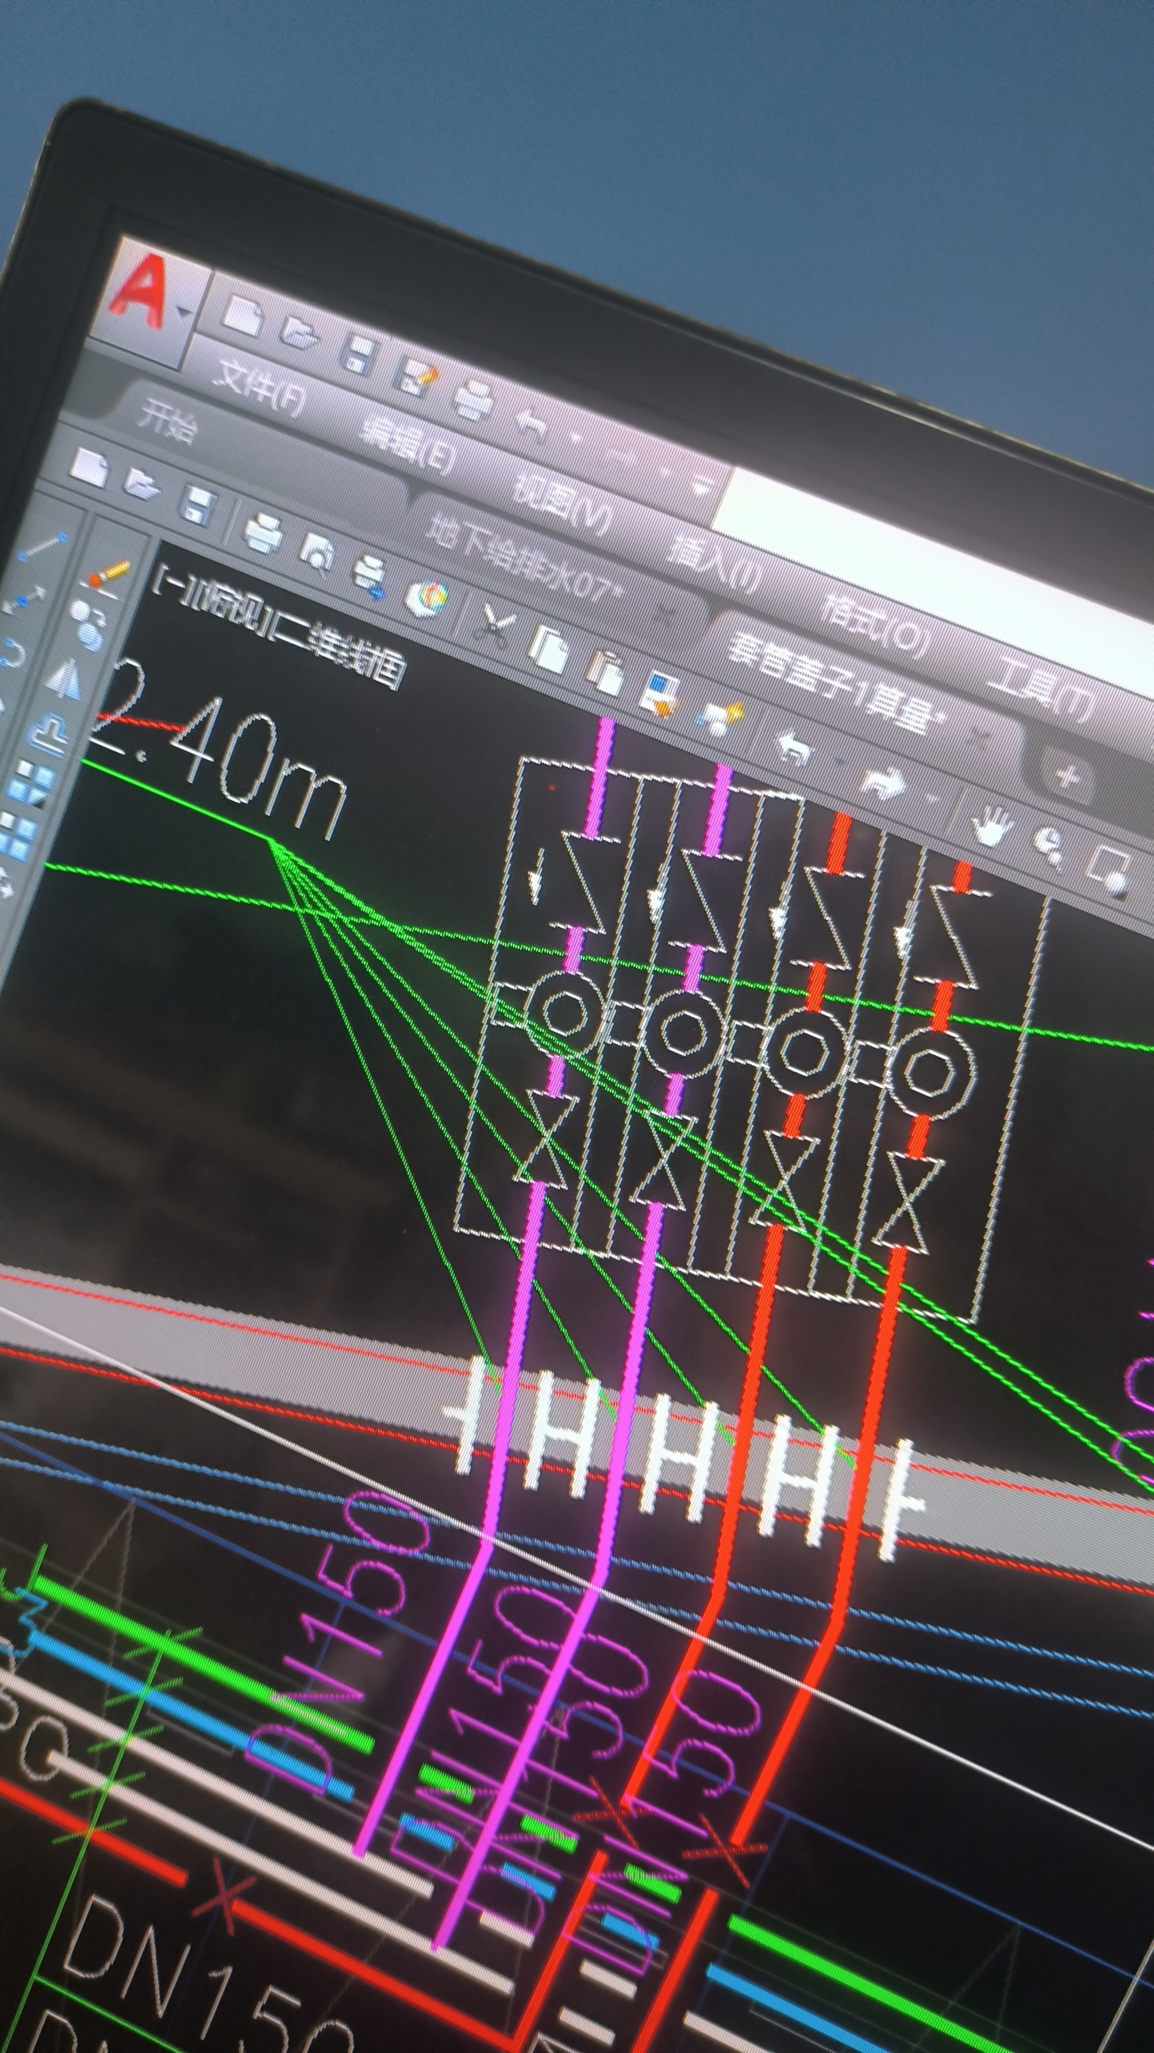Open the 视图(V) menu
Screen dimensions: 1154x2053
tap(562, 504)
